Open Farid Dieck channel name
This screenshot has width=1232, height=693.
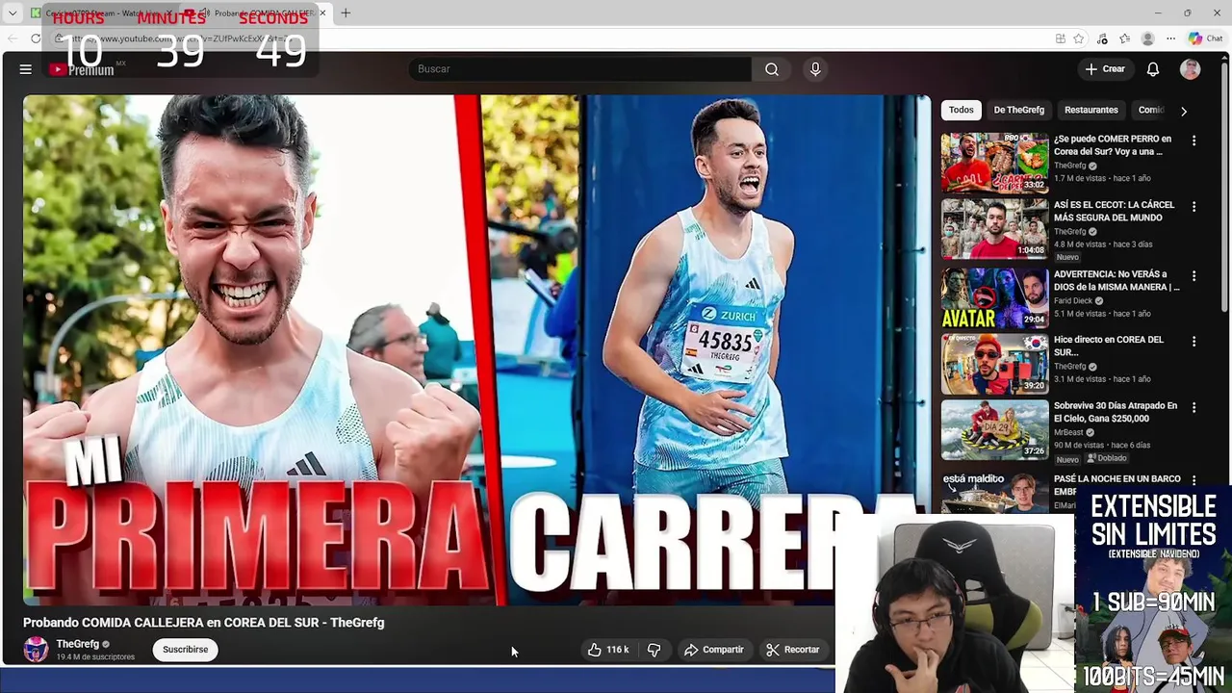coord(1073,300)
